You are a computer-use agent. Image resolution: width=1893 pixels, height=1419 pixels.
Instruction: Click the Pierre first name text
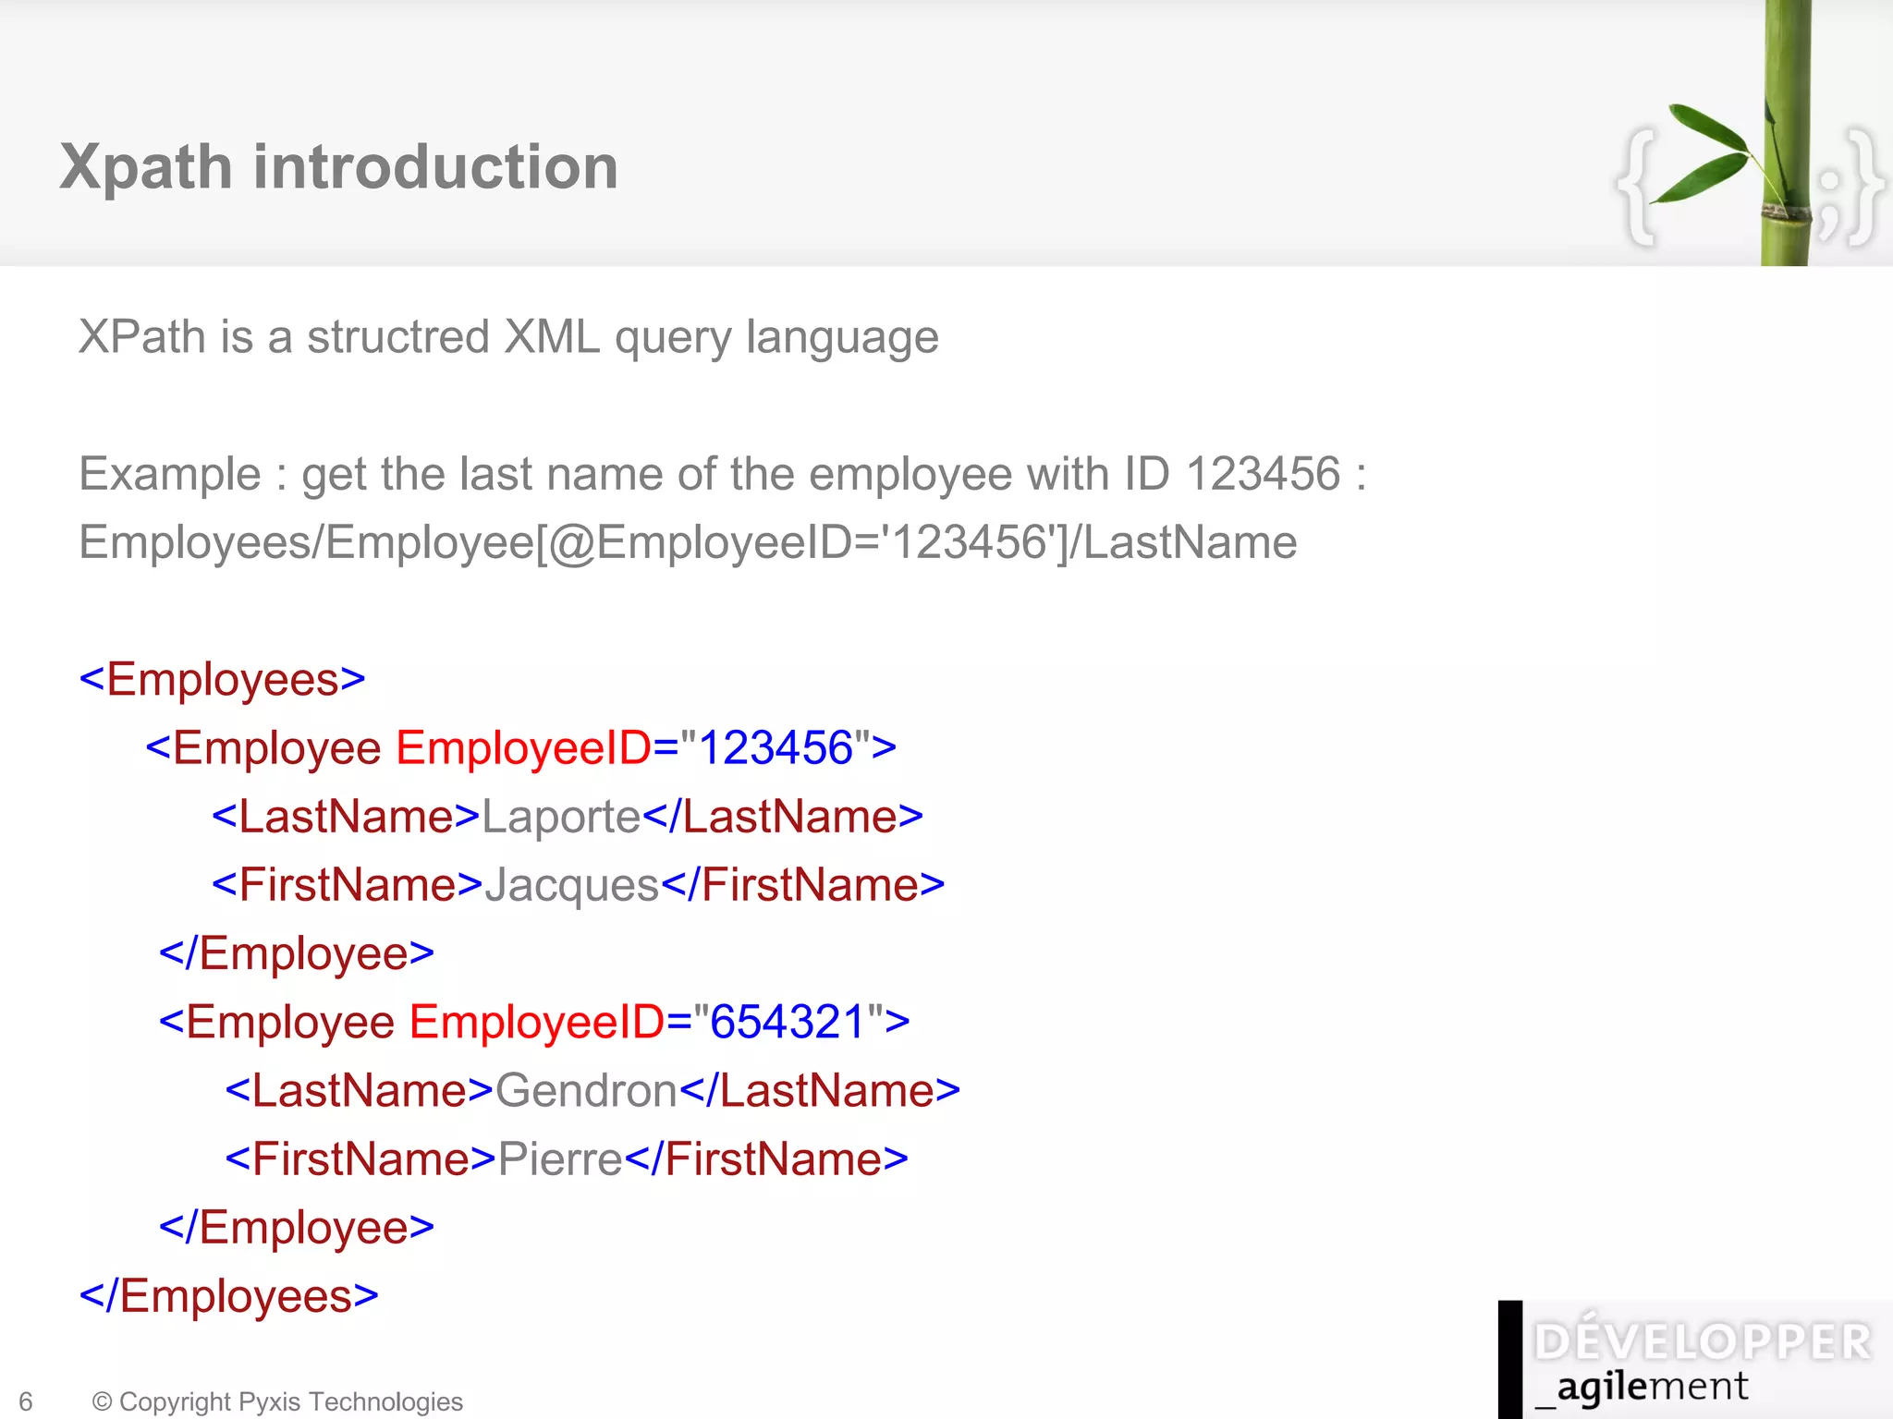pyautogui.click(x=560, y=1158)
